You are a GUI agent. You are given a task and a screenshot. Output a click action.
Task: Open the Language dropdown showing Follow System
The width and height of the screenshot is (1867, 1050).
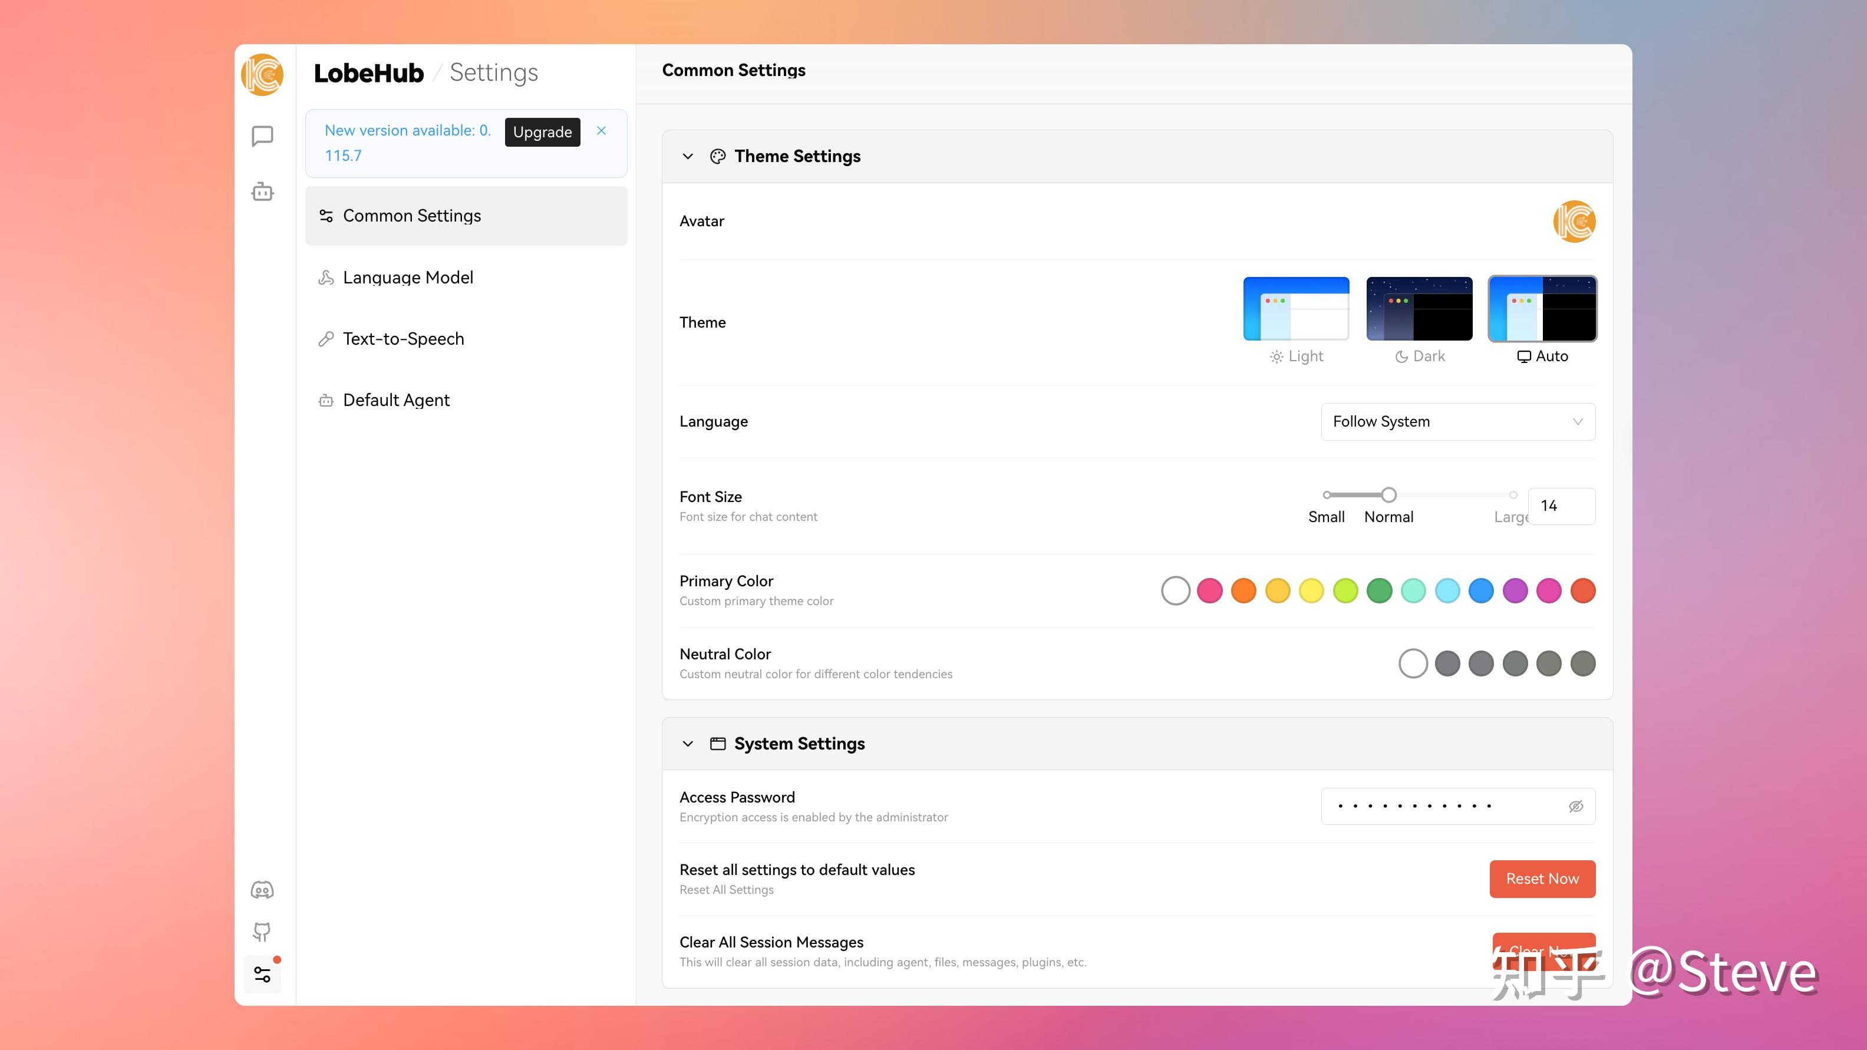pos(1457,422)
